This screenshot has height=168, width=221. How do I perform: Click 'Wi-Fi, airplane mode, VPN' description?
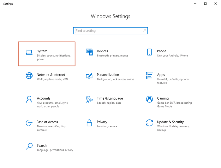click(52, 79)
